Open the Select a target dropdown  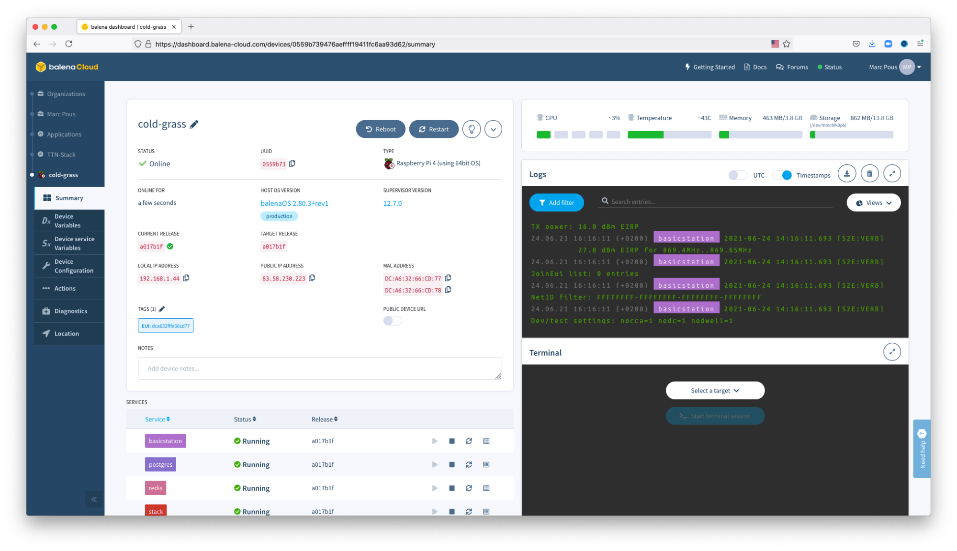point(715,391)
